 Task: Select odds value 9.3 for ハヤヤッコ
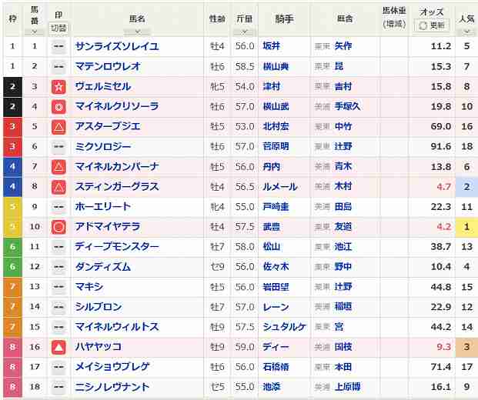443,347
